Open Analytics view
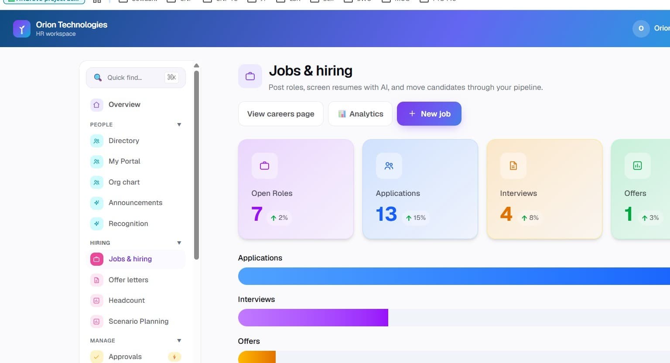This screenshot has width=670, height=363. click(360, 114)
